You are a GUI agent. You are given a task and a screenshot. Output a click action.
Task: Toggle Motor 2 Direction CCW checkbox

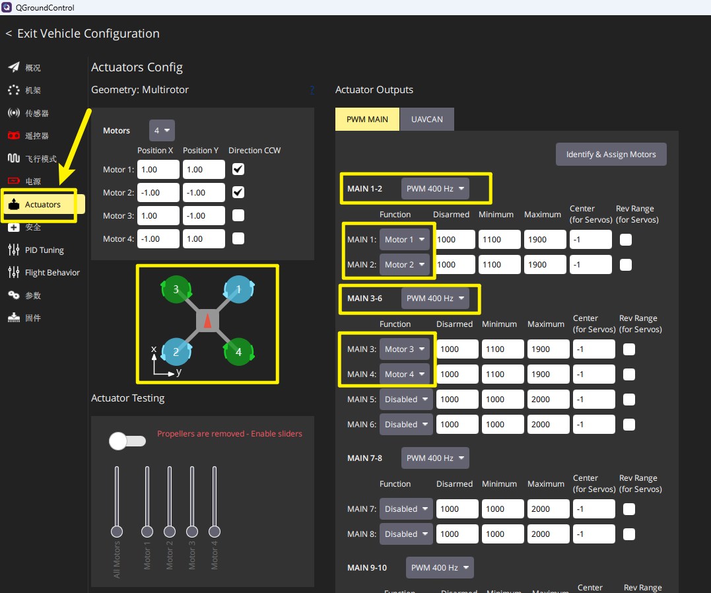(x=238, y=192)
